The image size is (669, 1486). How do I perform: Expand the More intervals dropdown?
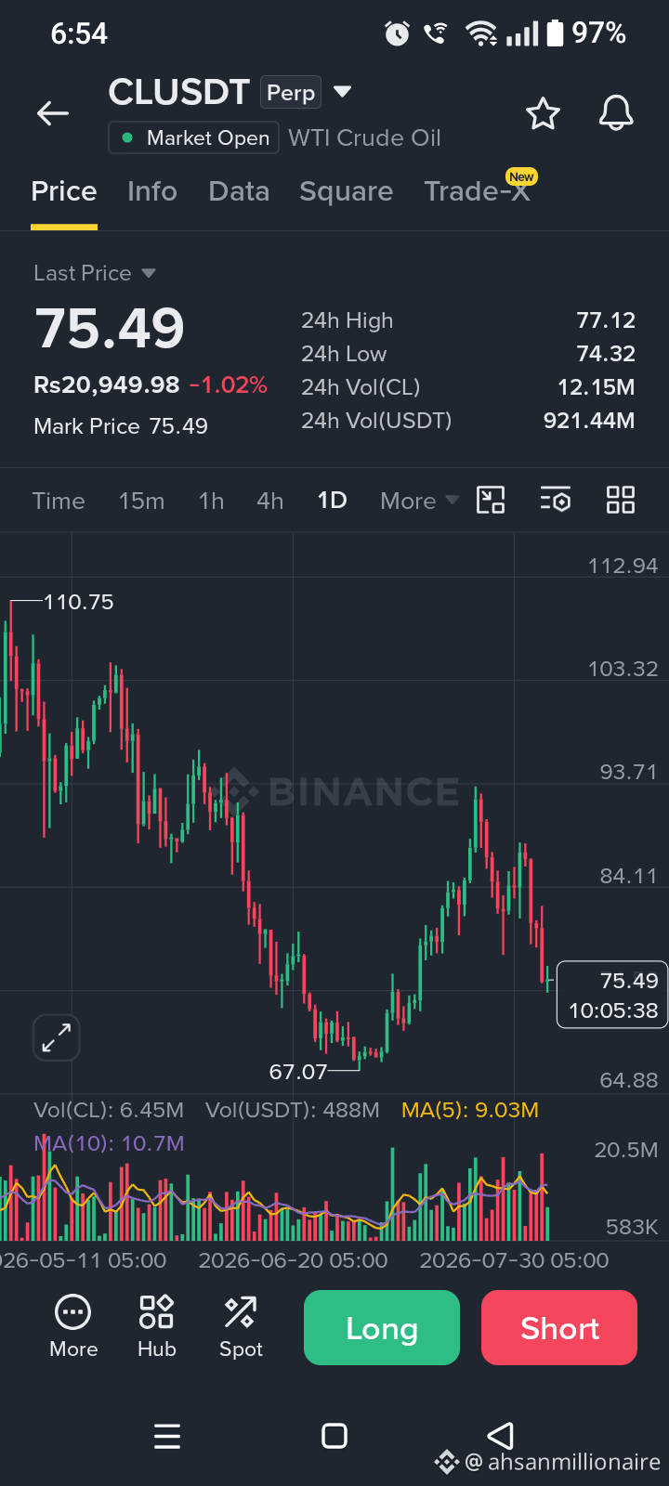point(419,501)
